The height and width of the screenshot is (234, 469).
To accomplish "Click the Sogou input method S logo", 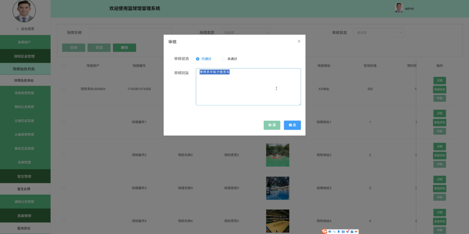I will click(324, 232).
